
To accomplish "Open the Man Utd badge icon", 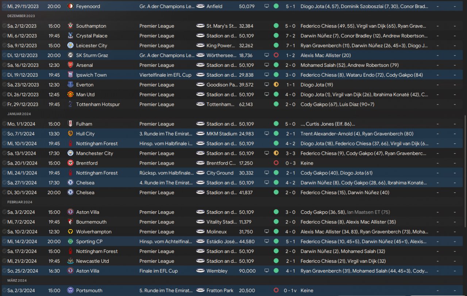I will (x=70, y=95).
